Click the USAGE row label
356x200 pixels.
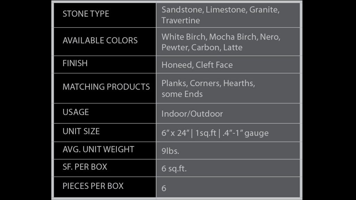[76, 112]
